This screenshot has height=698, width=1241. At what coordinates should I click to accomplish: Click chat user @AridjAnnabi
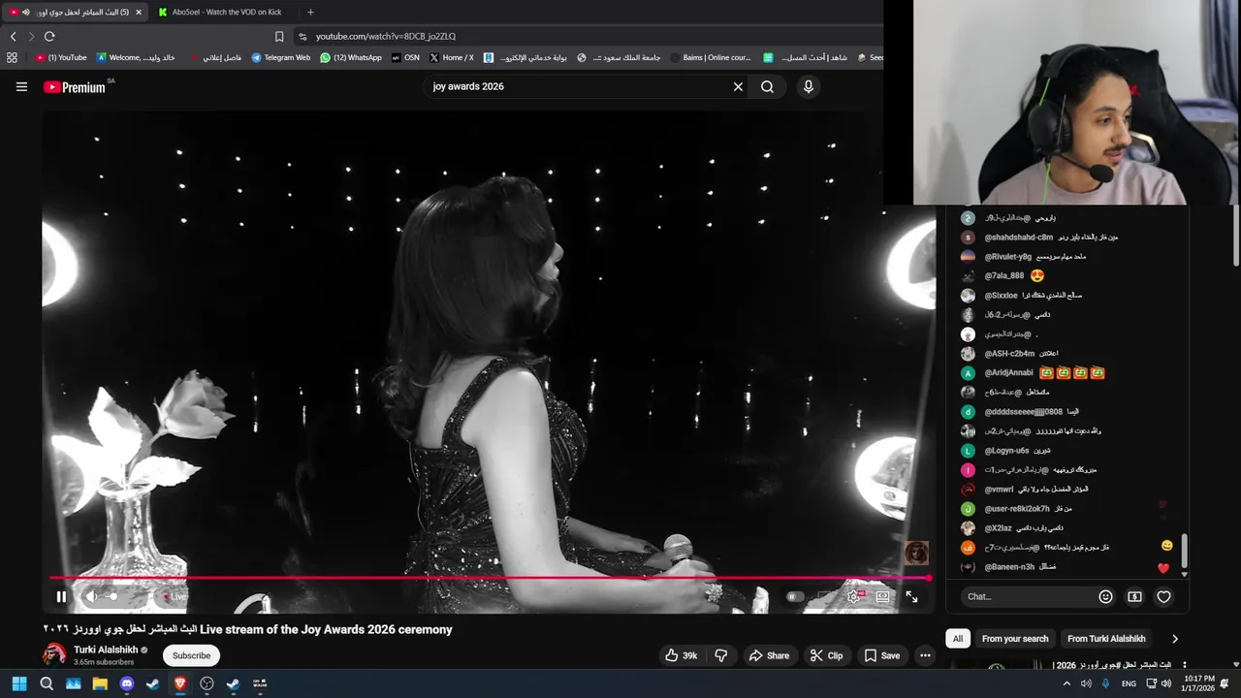(x=1008, y=373)
